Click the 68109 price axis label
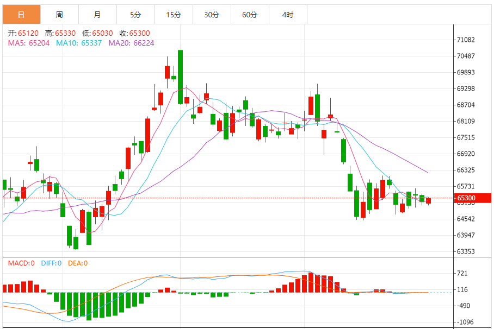Screen dimensions: 494x329 tap(466, 121)
